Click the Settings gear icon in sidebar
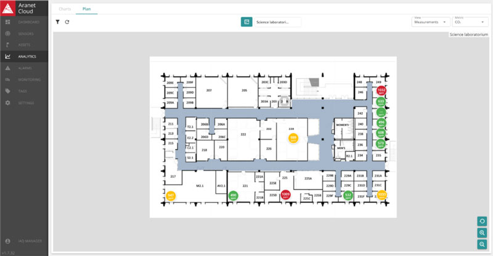This screenshot has width=493, height=256. 8,103
